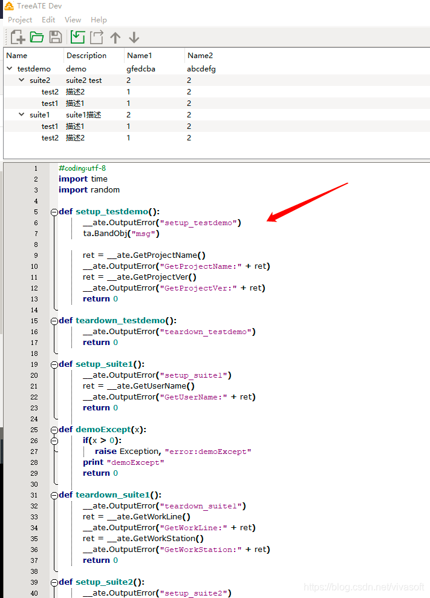Open the Help menu
Viewport: 430px width, 598px height.
tap(99, 20)
